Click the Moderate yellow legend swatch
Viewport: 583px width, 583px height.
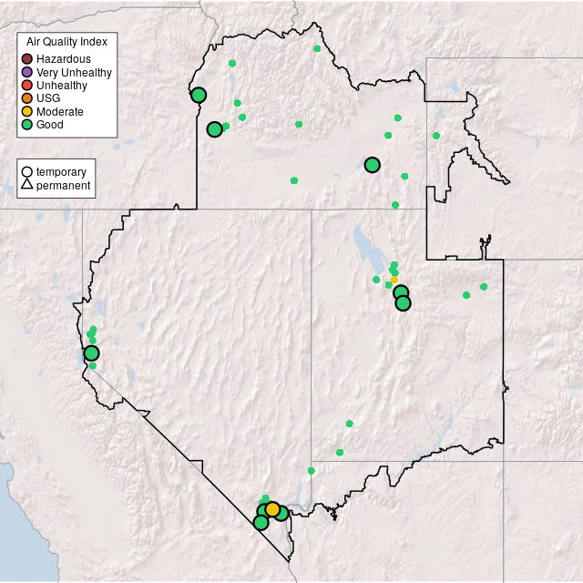point(27,111)
